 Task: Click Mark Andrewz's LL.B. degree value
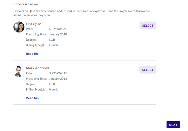[52, 84]
